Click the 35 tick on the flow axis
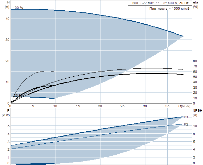 pos(167,106)
